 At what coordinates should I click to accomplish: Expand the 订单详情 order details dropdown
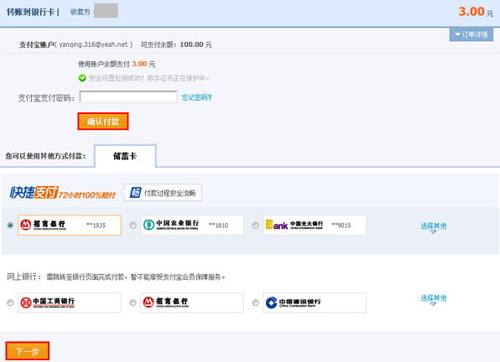point(471,34)
